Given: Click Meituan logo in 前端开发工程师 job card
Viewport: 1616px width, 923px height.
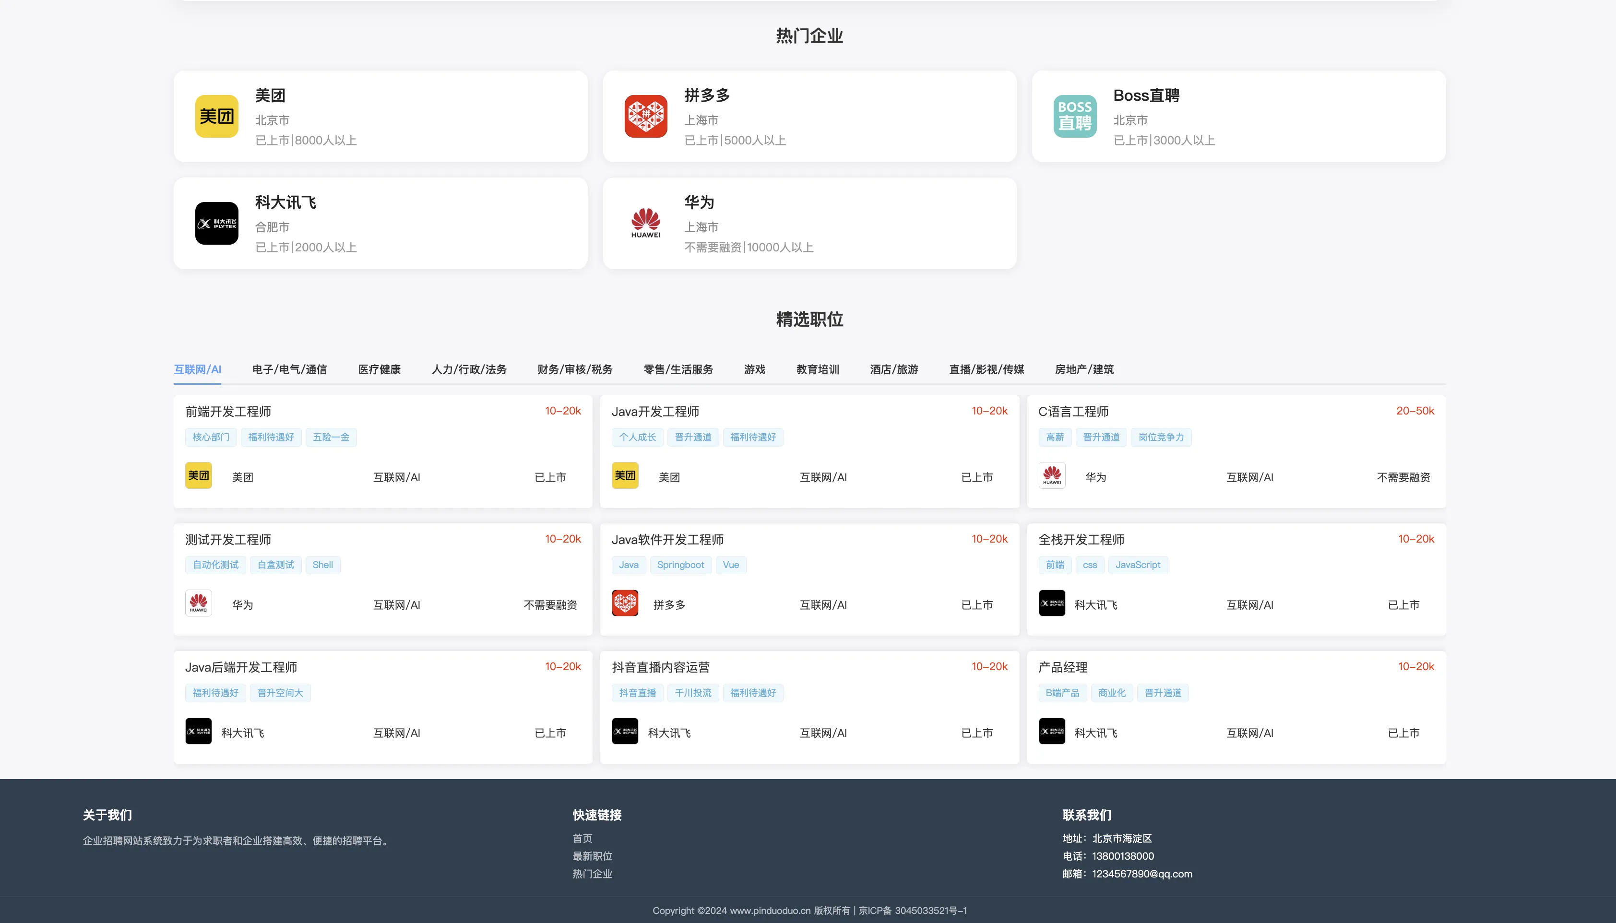Looking at the screenshot, I should [199, 475].
